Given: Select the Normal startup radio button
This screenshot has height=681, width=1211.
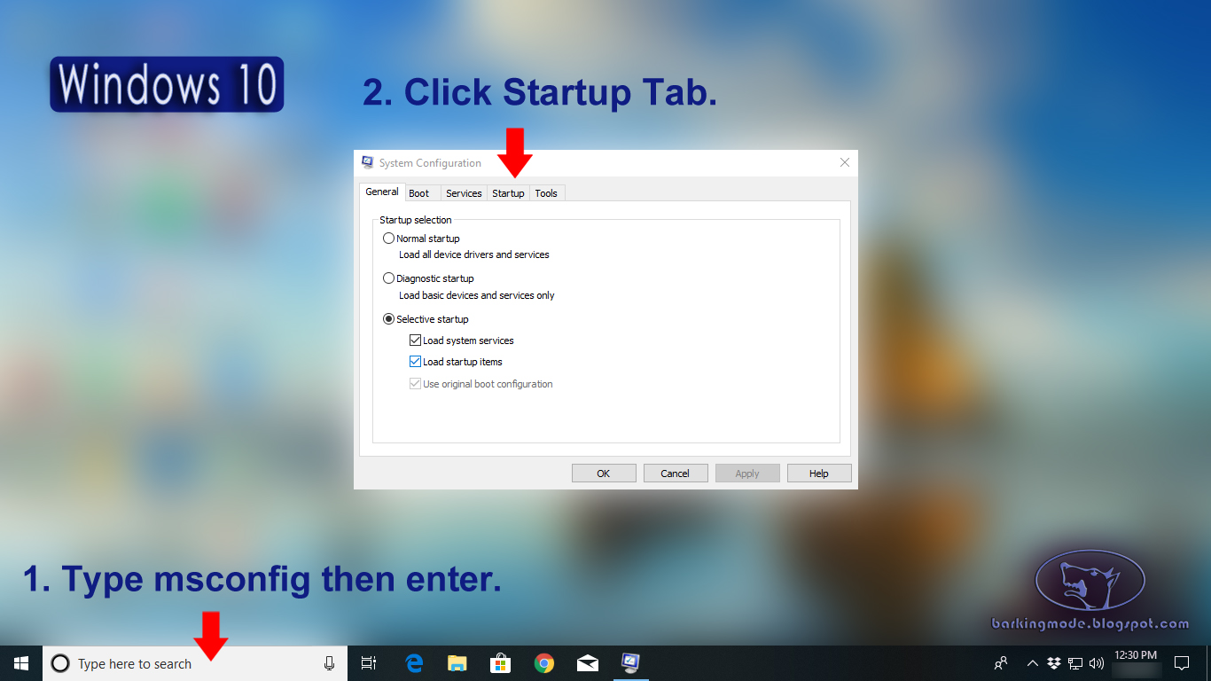Looking at the screenshot, I should pyautogui.click(x=388, y=238).
